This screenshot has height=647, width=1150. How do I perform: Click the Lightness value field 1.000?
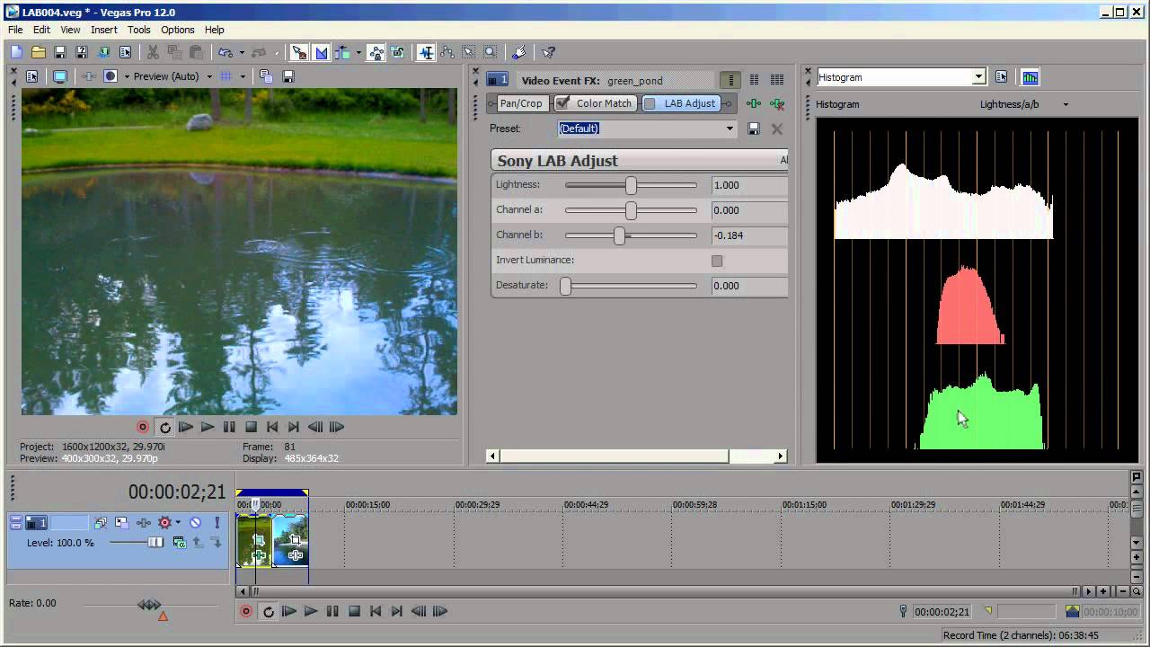pos(749,185)
